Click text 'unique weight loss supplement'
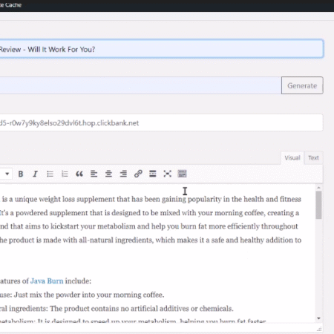The height and width of the screenshot is (334, 334). click(65, 199)
